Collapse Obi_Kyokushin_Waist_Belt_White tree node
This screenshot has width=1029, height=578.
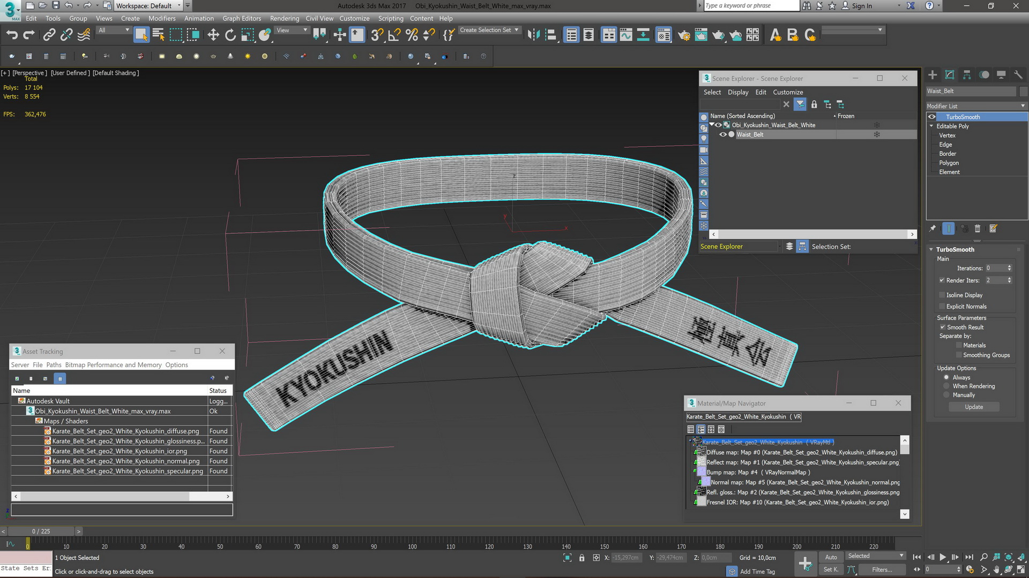click(712, 125)
